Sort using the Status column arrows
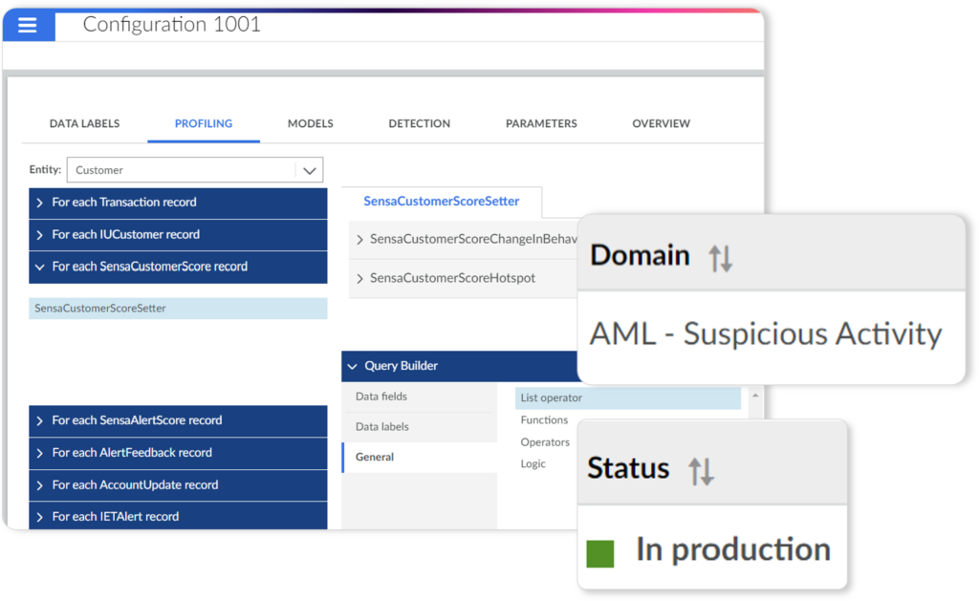This screenshot has width=979, height=601. (700, 468)
